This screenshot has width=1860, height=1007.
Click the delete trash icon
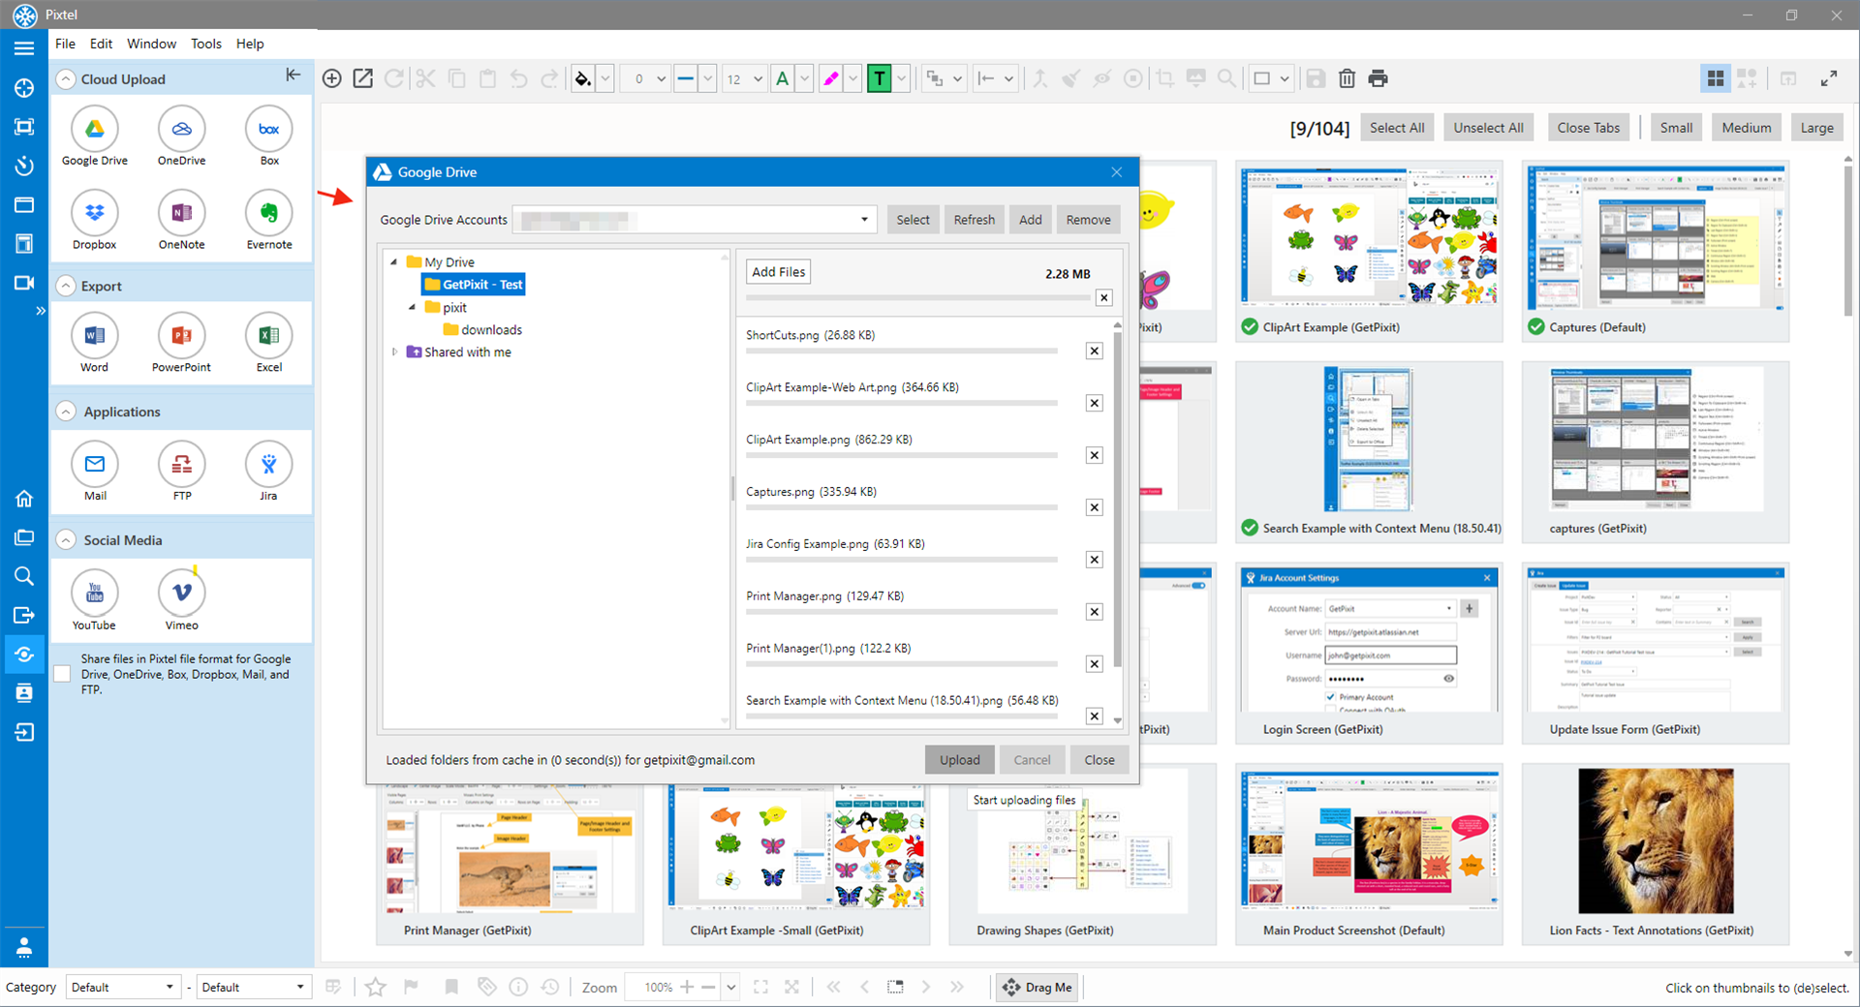1347,78
